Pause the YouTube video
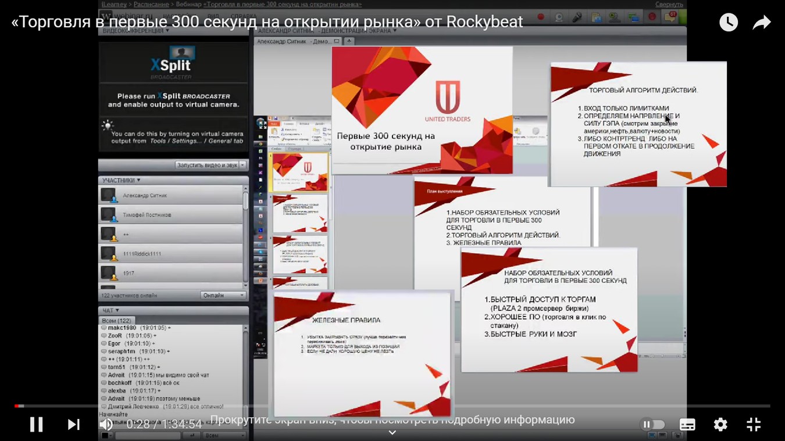 point(37,425)
